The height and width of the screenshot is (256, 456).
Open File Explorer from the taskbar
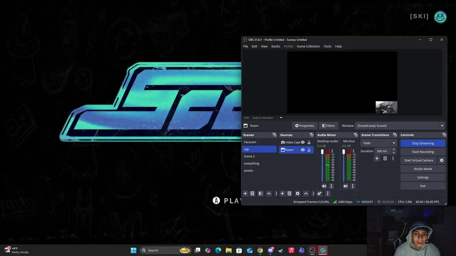(x=229, y=250)
